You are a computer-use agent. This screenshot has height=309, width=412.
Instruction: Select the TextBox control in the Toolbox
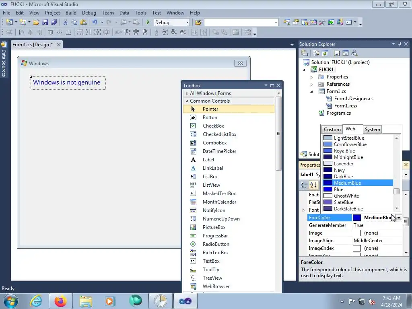click(x=229, y=261)
